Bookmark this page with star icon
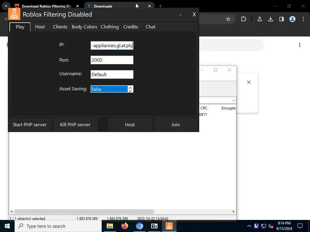The image size is (310, 232). tap(228, 19)
